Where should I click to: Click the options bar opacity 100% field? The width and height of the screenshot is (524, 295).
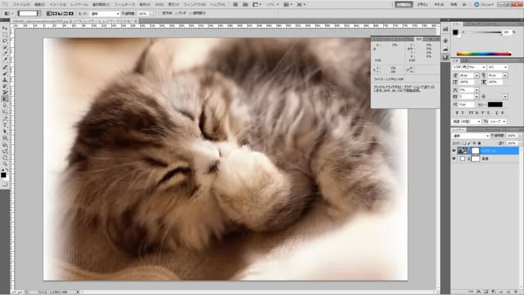(x=143, y=13)
